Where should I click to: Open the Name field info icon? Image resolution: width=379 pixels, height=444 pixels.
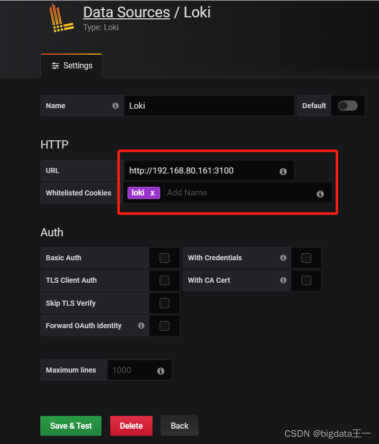[x=115, y=106]
